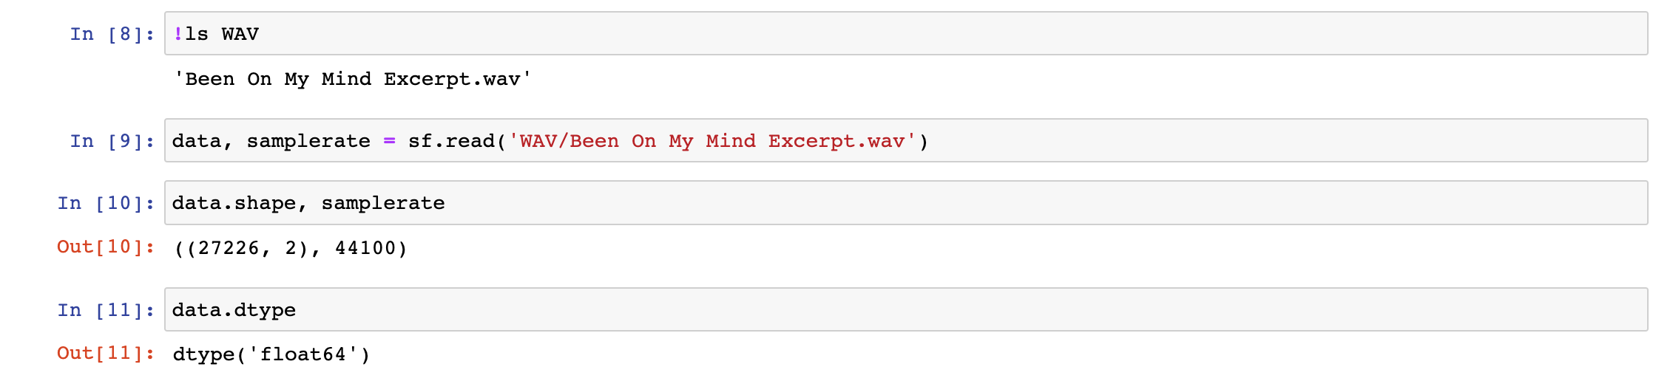Click the dtype('float64') output text
The width and height of the screenshot is (1673, 381).
point(271,354)
